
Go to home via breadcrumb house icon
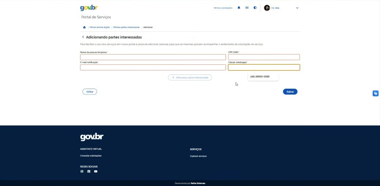click(84, 27)
